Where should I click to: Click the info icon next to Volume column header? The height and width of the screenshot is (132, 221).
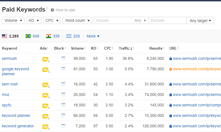click(85, 48)
